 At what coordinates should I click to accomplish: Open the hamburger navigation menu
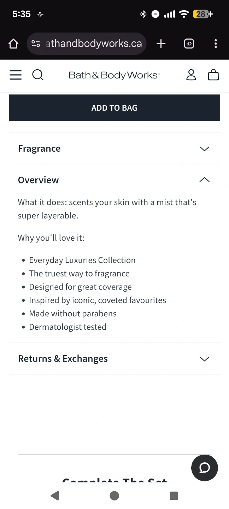[16, 75]
